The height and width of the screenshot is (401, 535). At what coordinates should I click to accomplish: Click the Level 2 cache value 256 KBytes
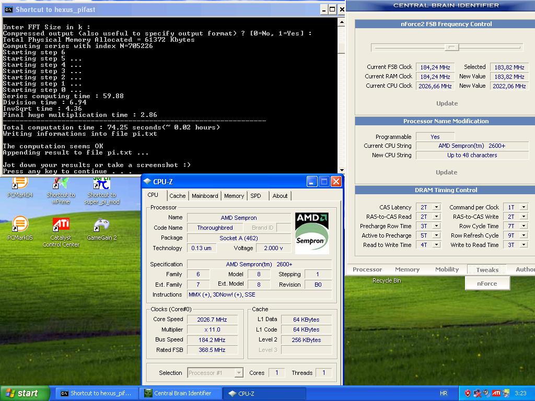click(306, 340)
